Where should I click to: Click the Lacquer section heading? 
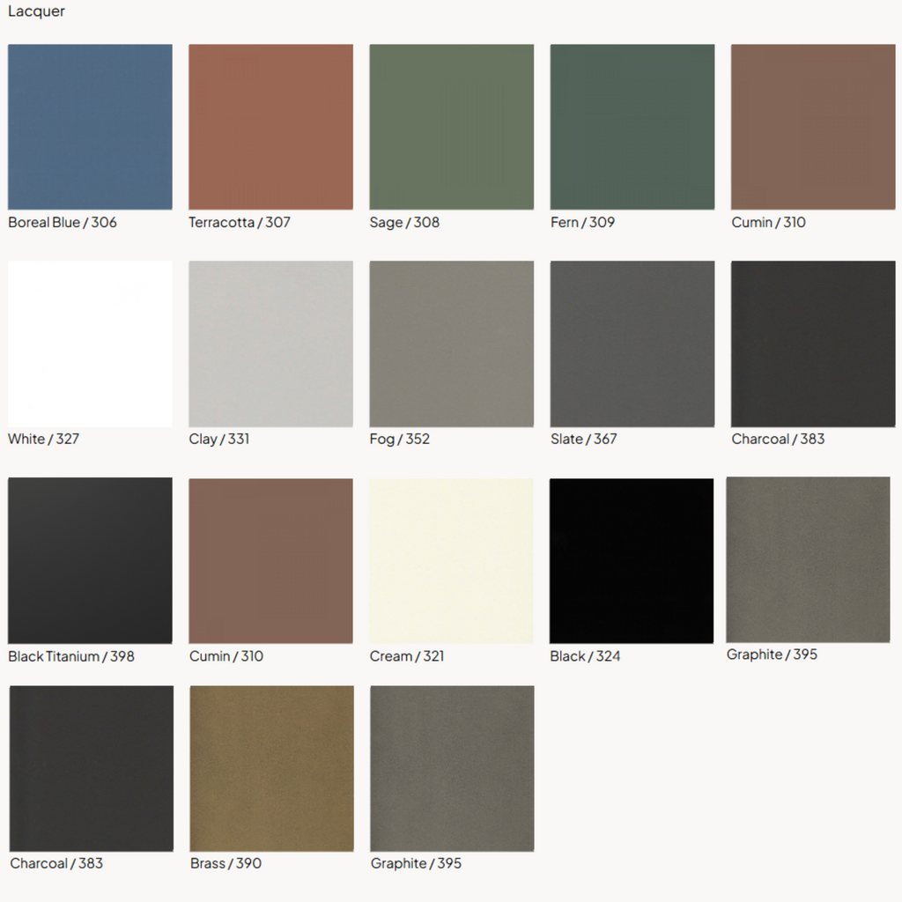(36, 11)
